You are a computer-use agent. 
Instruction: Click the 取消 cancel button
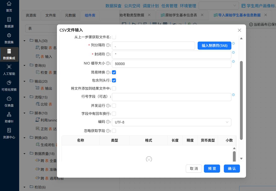[194, 169]
